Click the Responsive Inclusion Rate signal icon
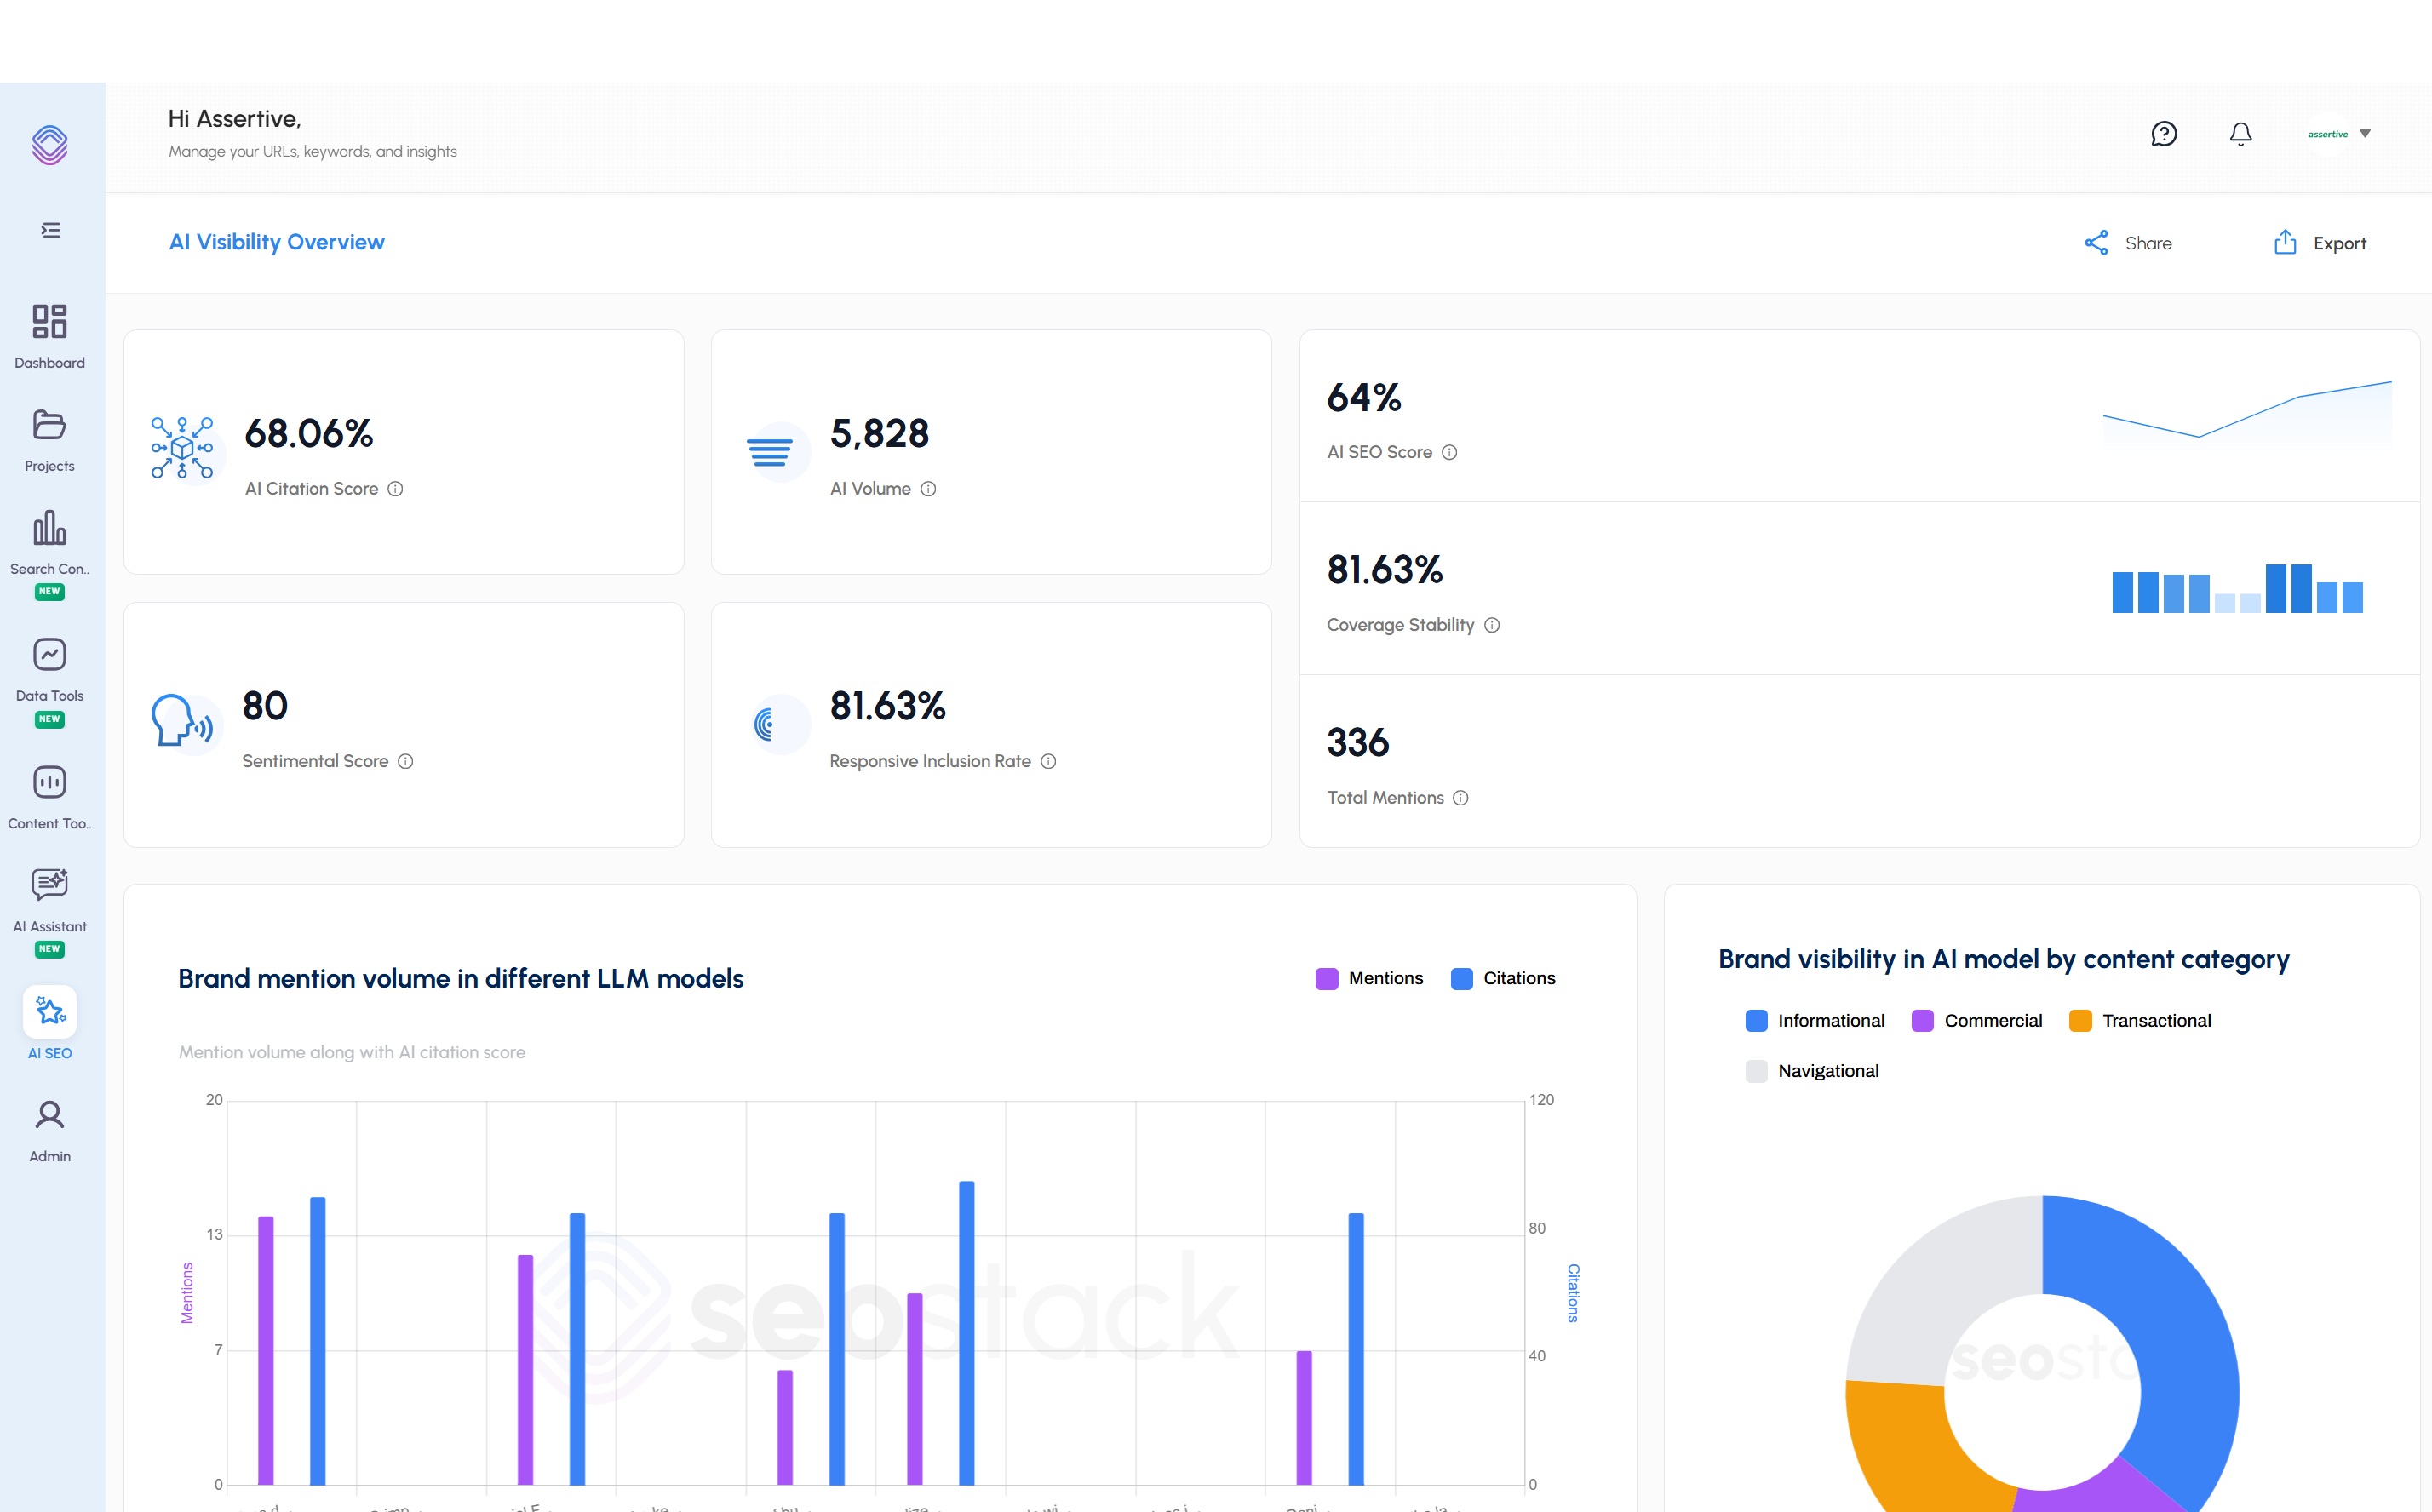This screenshot has height=1512, width=2432. click(765, 724)
